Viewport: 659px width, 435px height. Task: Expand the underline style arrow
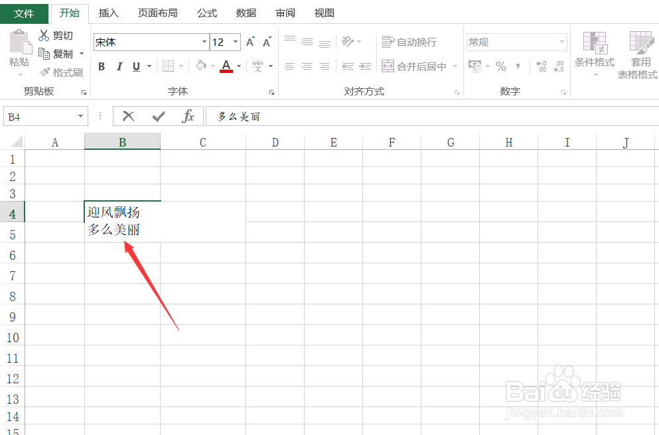point(149,66)
